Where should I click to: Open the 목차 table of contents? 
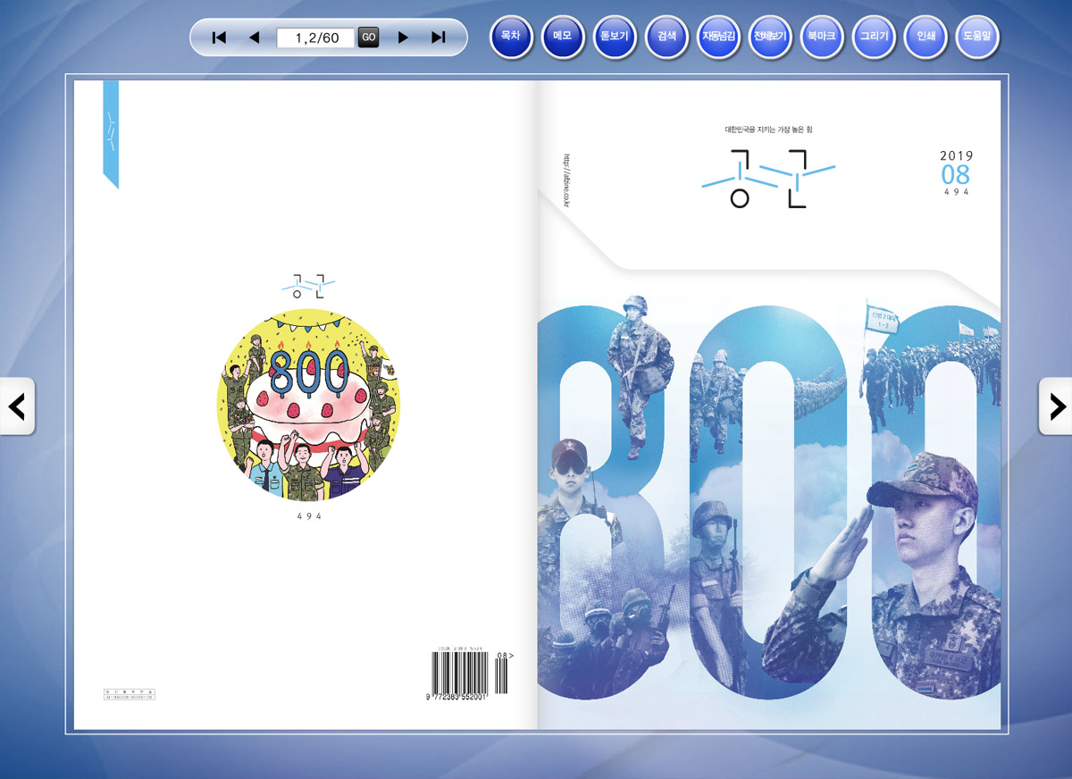511,38
